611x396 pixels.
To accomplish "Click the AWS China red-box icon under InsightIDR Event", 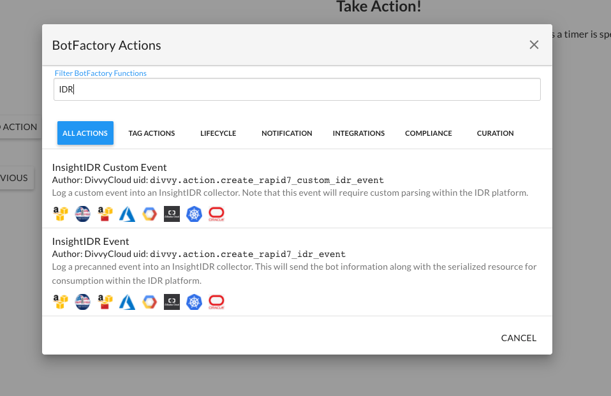I will pos(105,302).
